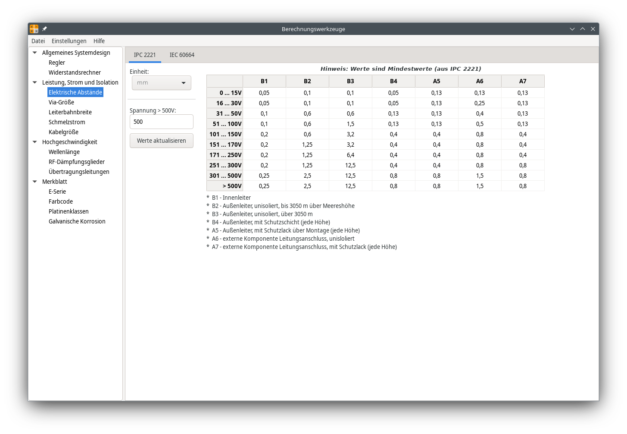Select Via-Größe in the sidebar
627x434 pixels.
click(x=61, y=102)
